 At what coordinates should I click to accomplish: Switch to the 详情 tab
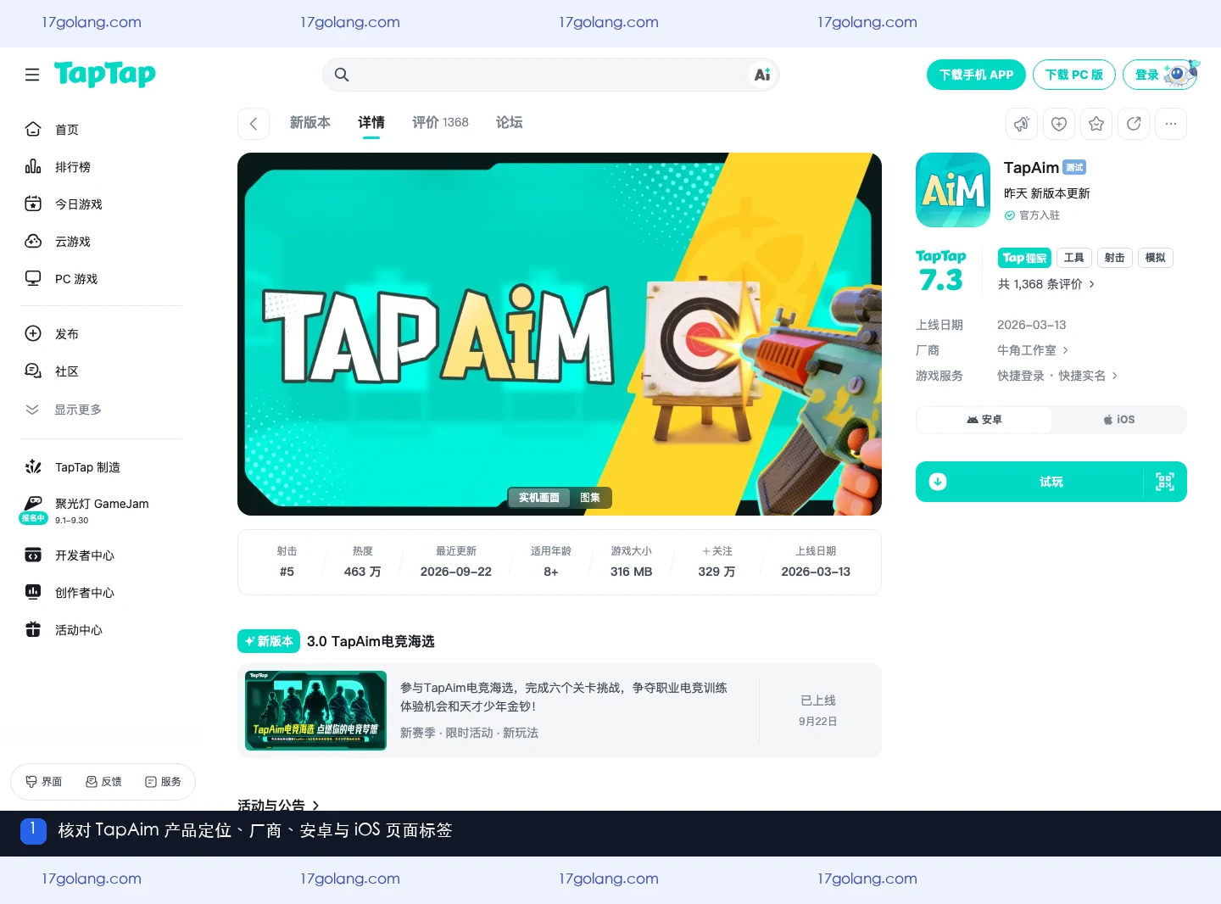click(371, 123)
